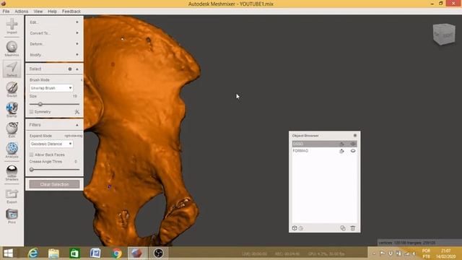Click the Clear Selection button
This screenshot has width=462, height=260.
pyautogui.click(x=54, y=184)
